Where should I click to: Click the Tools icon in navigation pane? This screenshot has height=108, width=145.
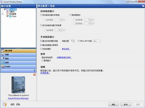(x=3, y=67)
